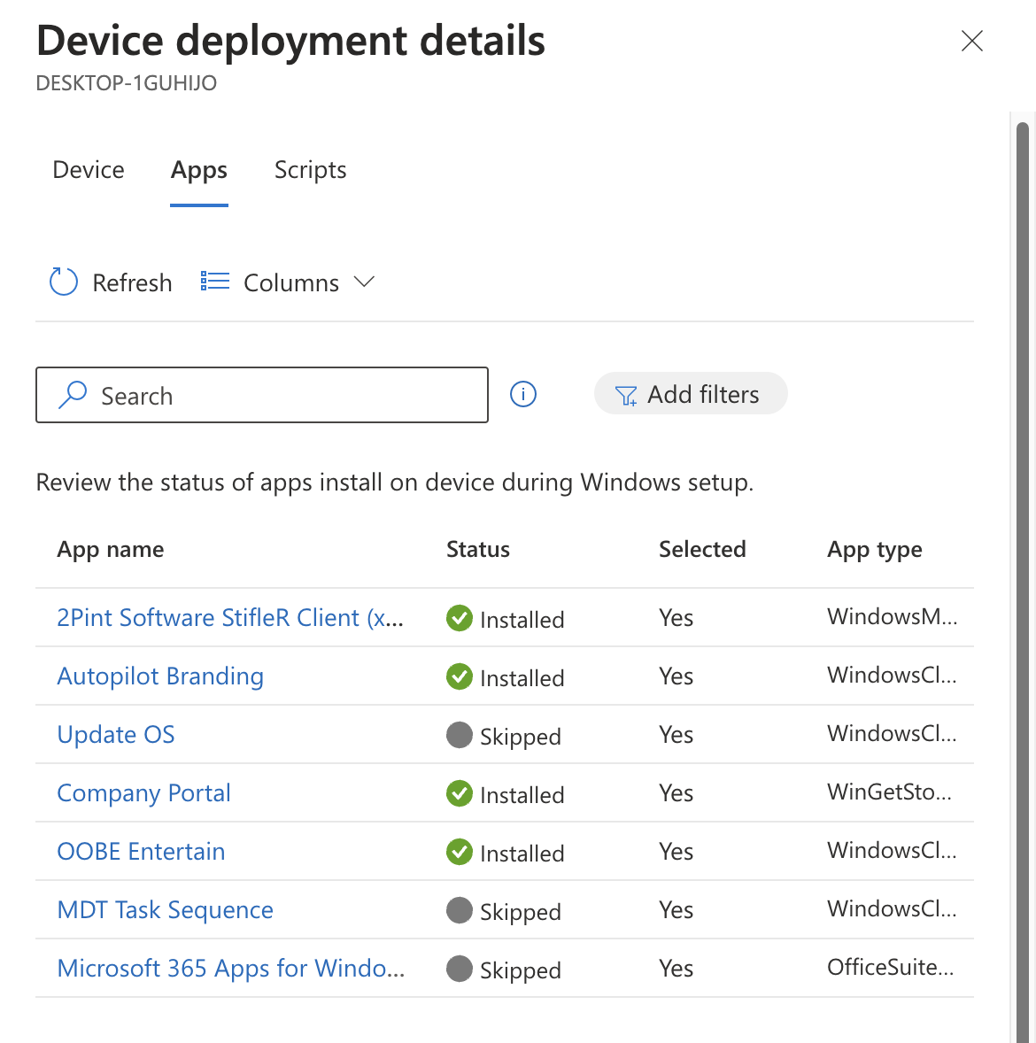Open the Microsoft 365 Apps link
Screen dimensions: 1036x1043
pyautogui.click(x=230, y=969)
